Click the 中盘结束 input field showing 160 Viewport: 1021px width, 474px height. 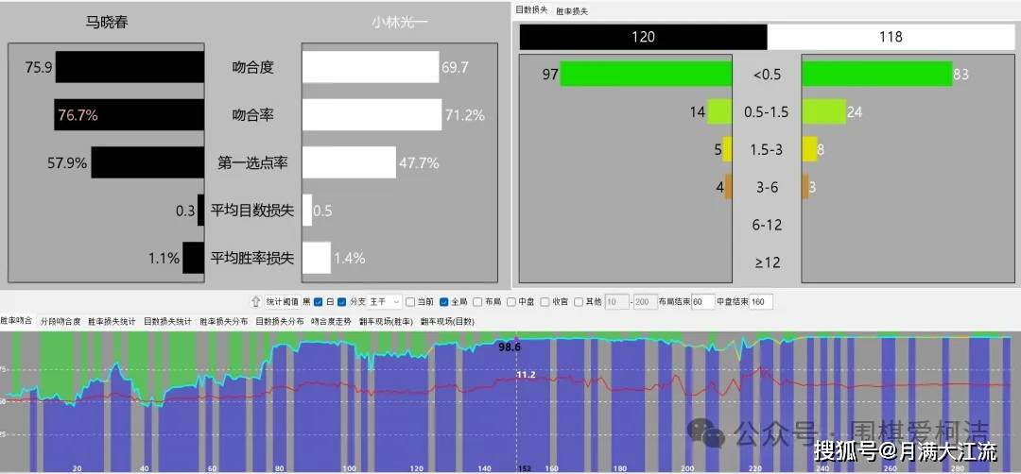click(761, 302)
